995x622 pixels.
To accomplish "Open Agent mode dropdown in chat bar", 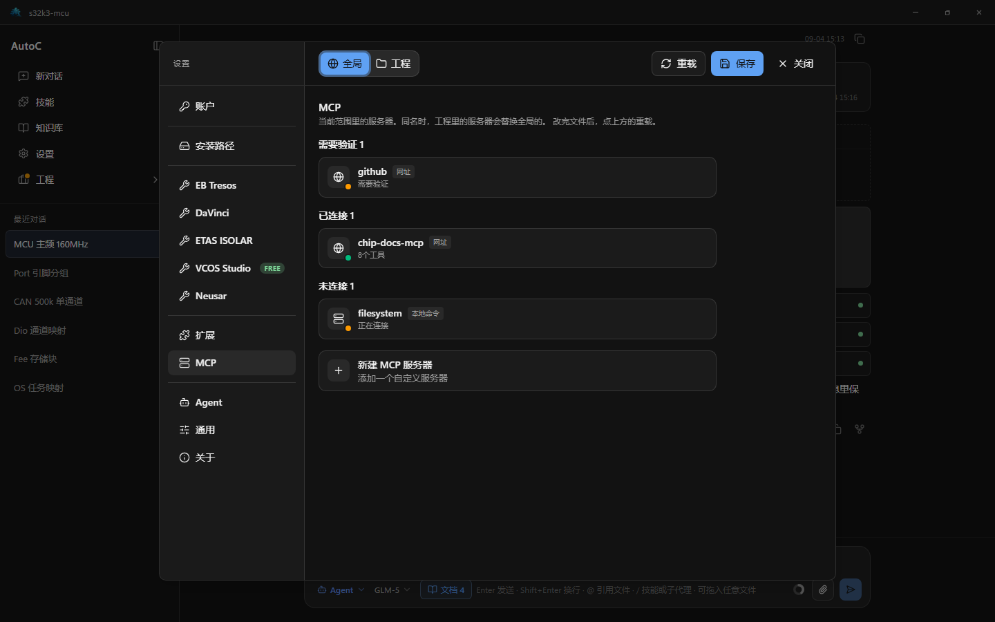I will click(341, 590).
